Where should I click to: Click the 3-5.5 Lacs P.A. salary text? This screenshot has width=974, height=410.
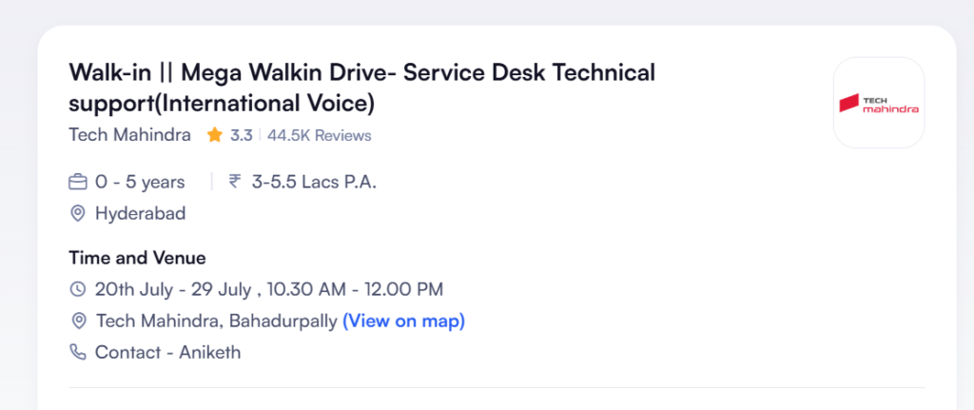(314, 182)
